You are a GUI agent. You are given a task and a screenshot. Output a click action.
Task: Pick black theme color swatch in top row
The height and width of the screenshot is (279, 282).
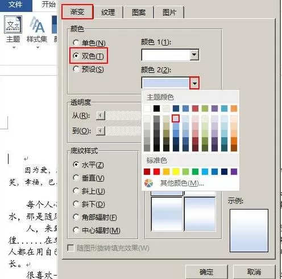click(156, 109)
